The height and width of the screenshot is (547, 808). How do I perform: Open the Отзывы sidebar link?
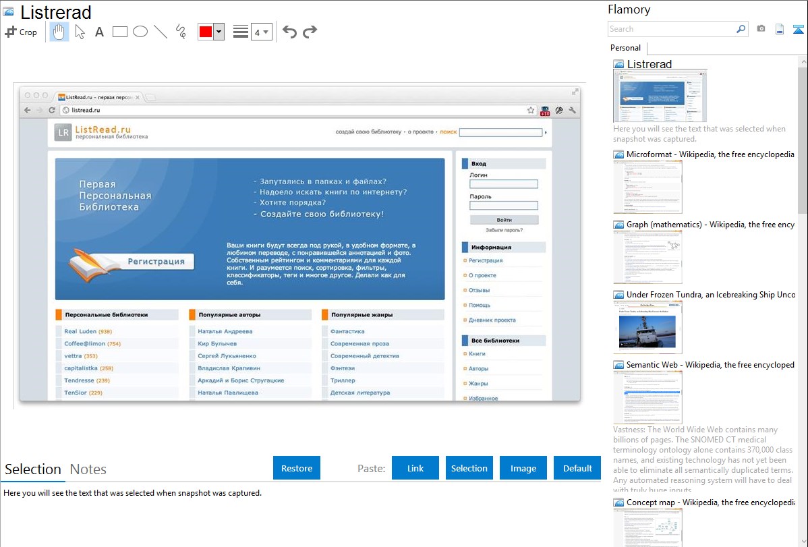point(480,290)
